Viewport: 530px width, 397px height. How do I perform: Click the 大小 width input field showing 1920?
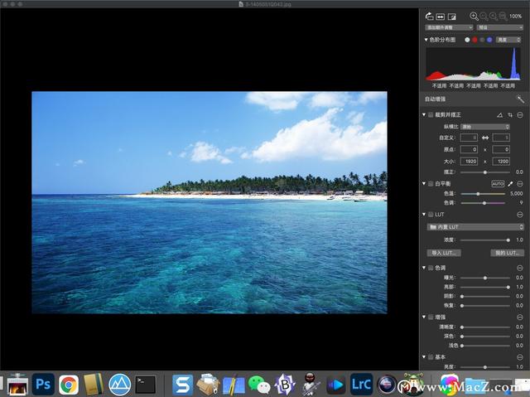tap(469, 162)
